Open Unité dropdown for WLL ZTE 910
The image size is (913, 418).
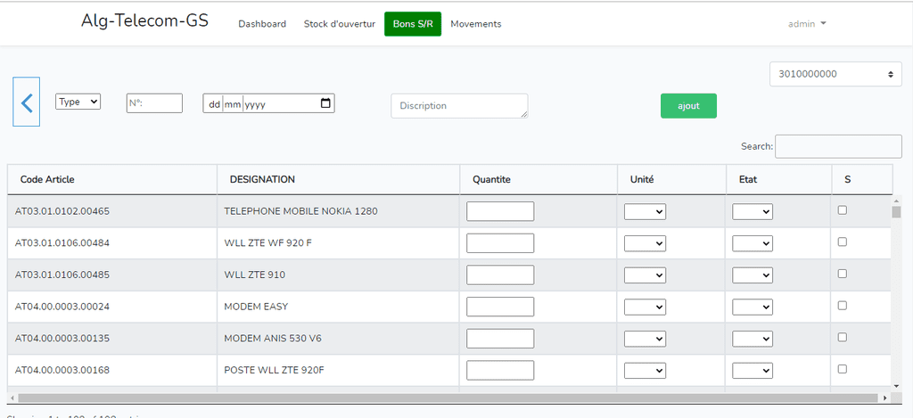646,275
